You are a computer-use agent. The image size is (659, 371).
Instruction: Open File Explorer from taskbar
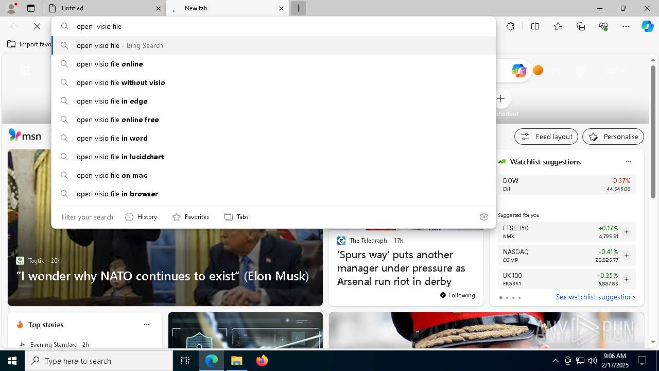[x=237, y=361]
